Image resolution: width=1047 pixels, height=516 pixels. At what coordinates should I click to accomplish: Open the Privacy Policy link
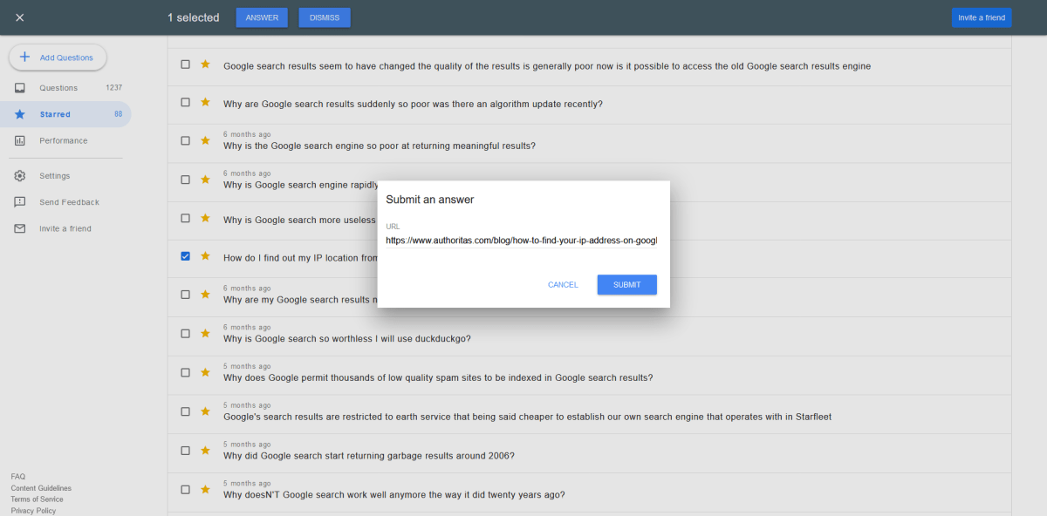pos(33,511)
